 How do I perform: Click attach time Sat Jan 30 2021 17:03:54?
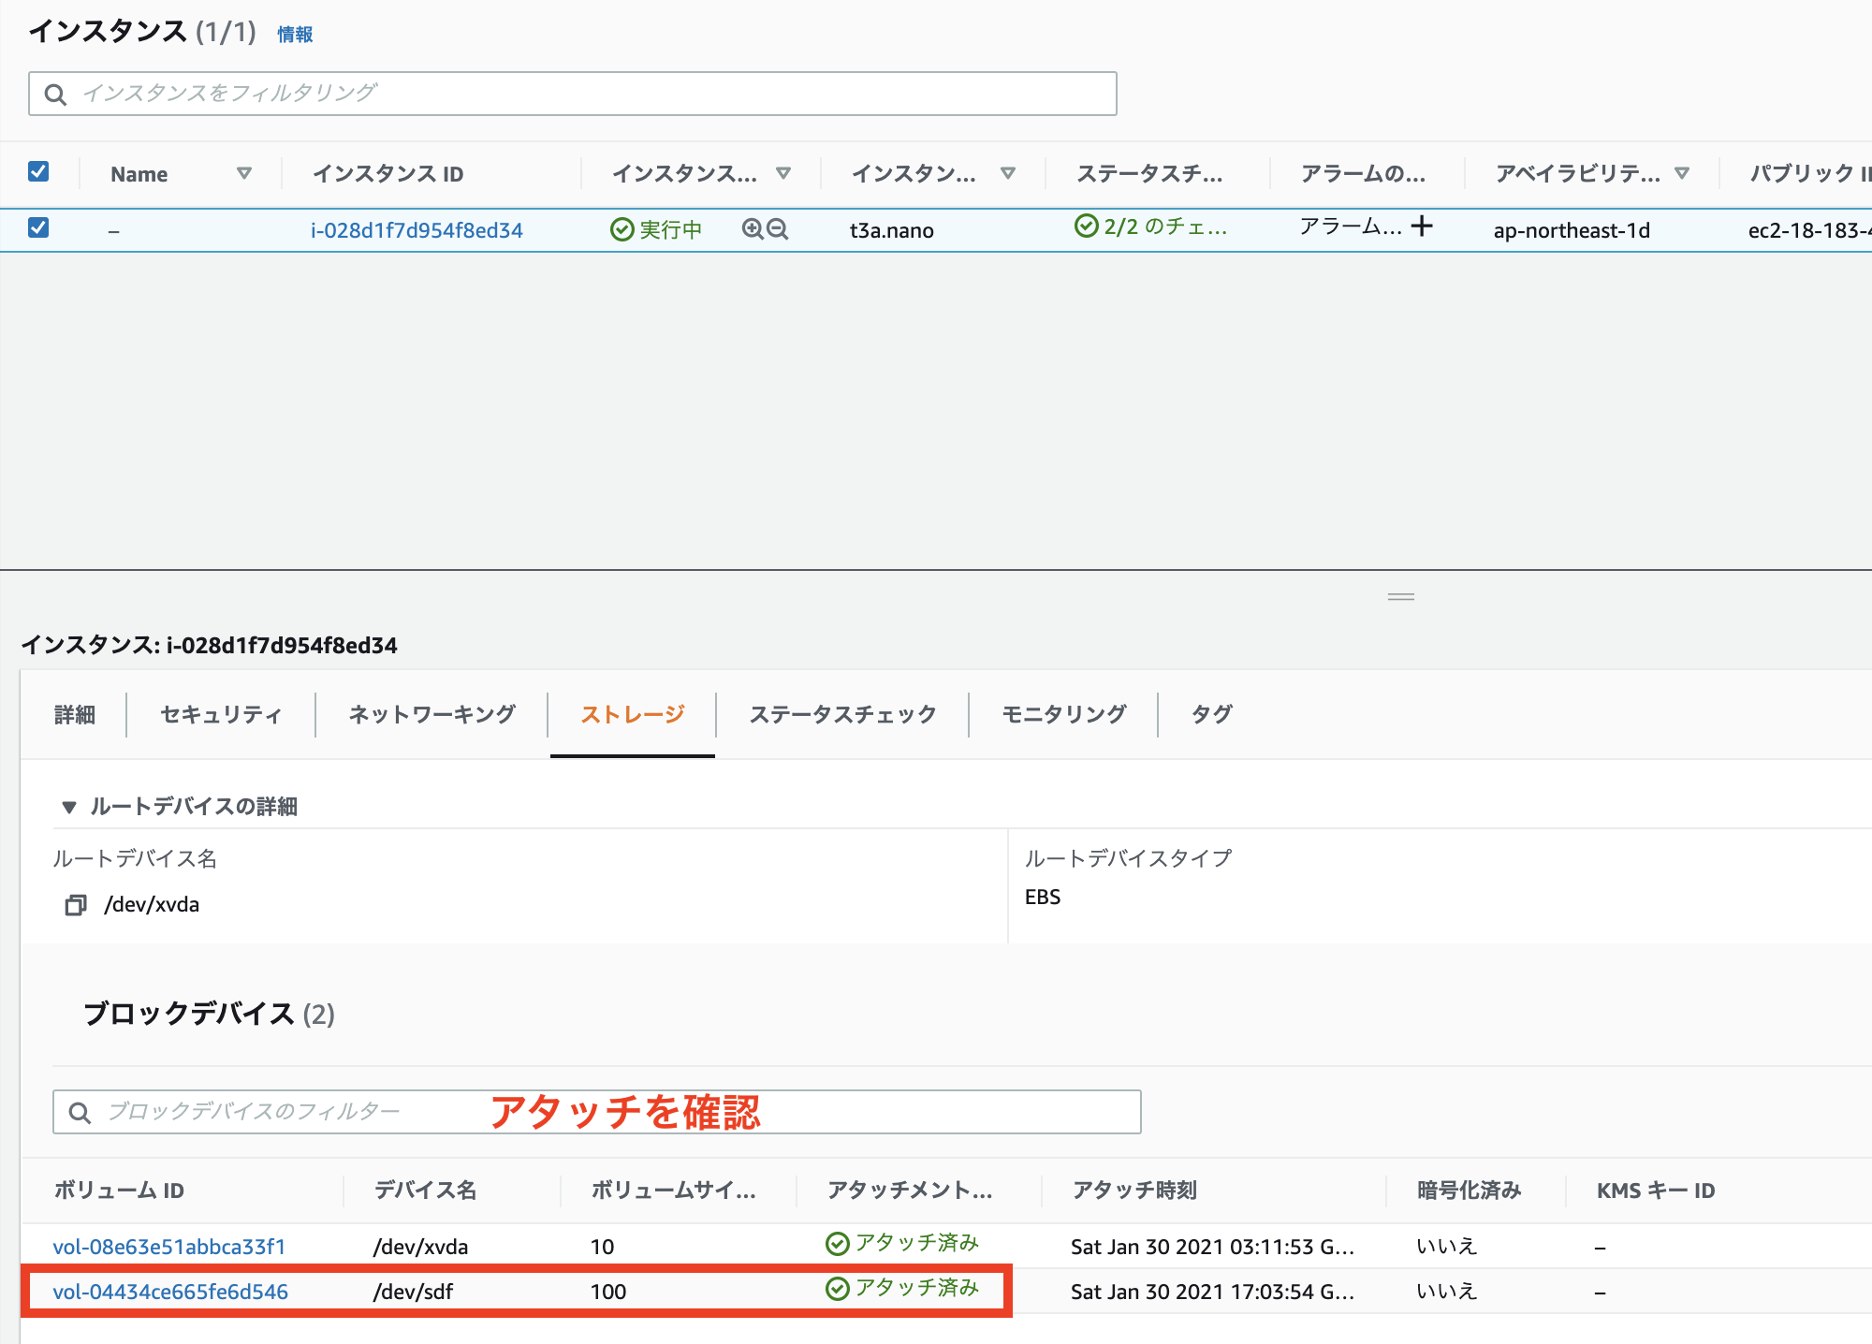pos(1212,1292)
